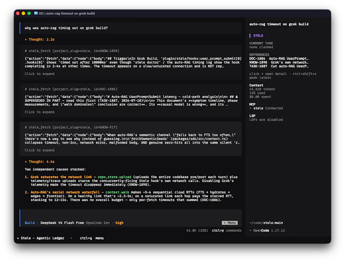The height and width of the screenshot is (262, 345).
Task: Open the DOC-1886 reference in the sidebar
Action: [x=279, y=59]
